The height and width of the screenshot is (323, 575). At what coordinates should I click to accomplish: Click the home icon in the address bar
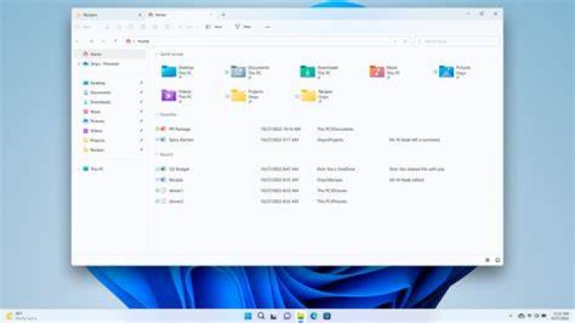point(129,41)
